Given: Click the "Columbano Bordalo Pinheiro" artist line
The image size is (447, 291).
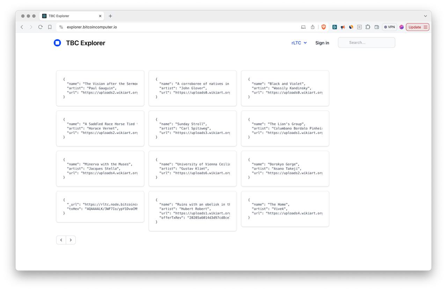Looking at the screenshot, I should pyautogui.click(x=287, y=128).
